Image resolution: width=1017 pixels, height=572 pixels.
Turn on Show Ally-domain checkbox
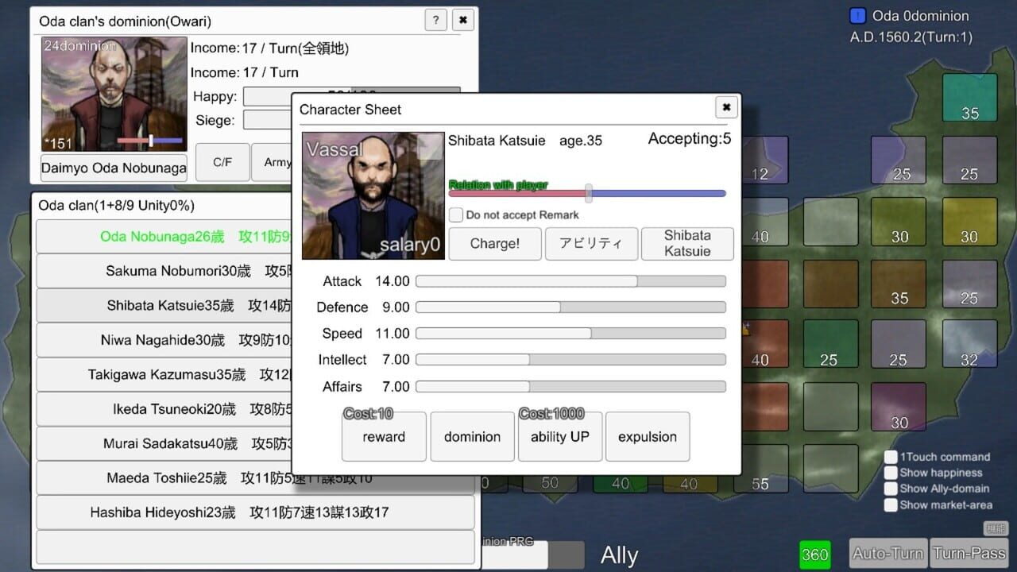click(891, 489)
